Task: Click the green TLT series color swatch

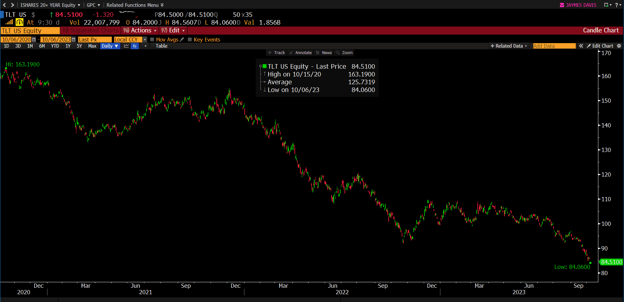Action: 265,66
